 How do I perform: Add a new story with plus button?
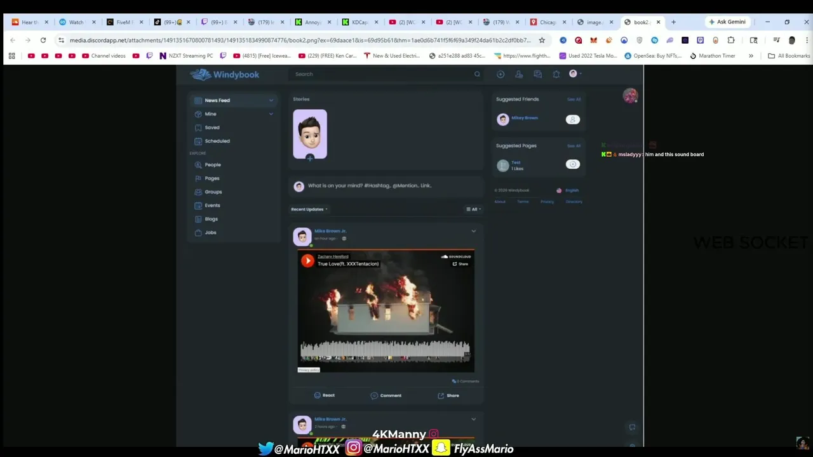click(309, 158)
